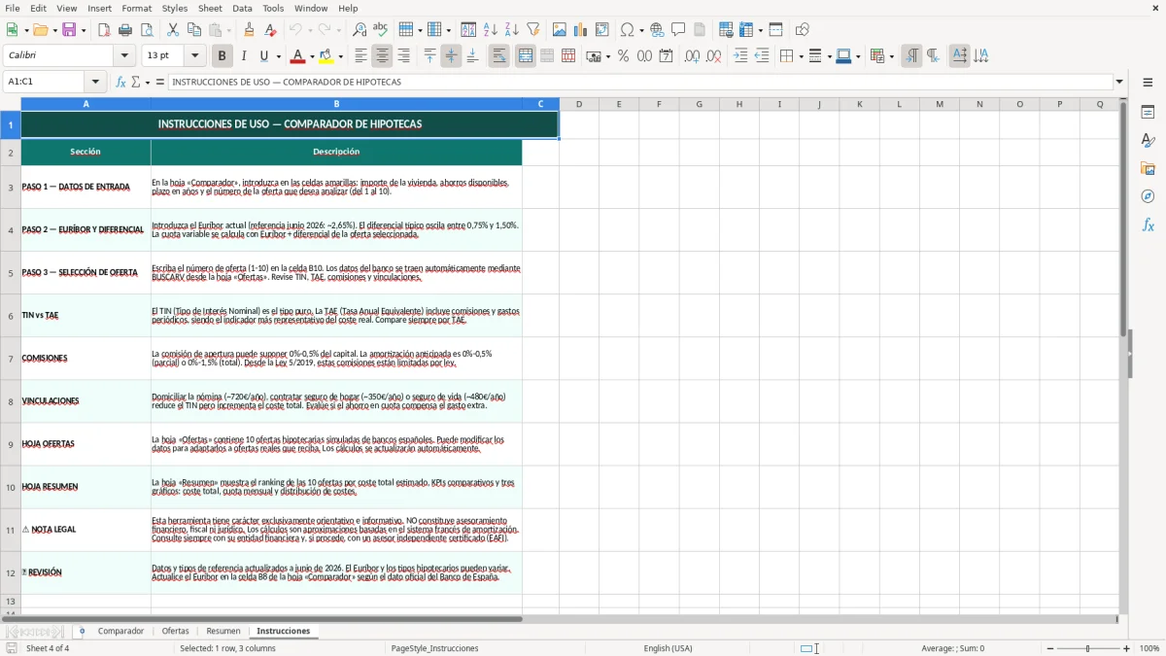Toggle Wrap Text button
The height and width of the screenshot is (656, 1166).
click(499, 56)
